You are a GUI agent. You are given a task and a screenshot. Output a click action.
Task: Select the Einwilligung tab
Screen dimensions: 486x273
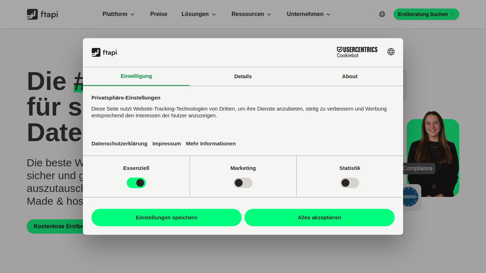pos(136,76)
